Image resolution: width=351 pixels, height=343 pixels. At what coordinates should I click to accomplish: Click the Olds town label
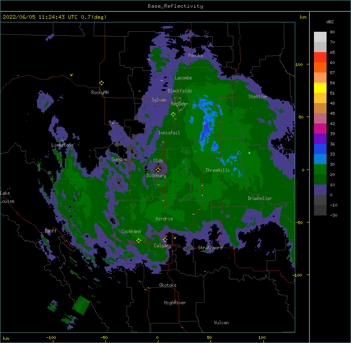click(x=158, y=161)
